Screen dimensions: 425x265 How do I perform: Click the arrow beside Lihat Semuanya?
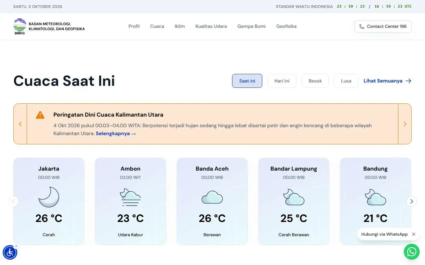point(408,81)
